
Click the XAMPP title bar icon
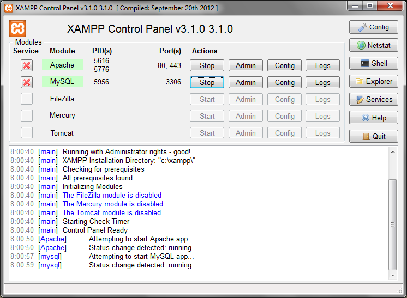[9, 8]
